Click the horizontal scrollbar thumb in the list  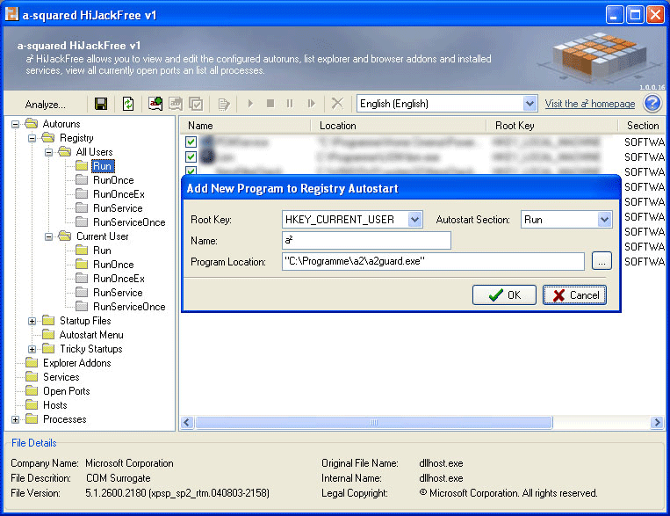pyautogui.click(x=374, y=422)
